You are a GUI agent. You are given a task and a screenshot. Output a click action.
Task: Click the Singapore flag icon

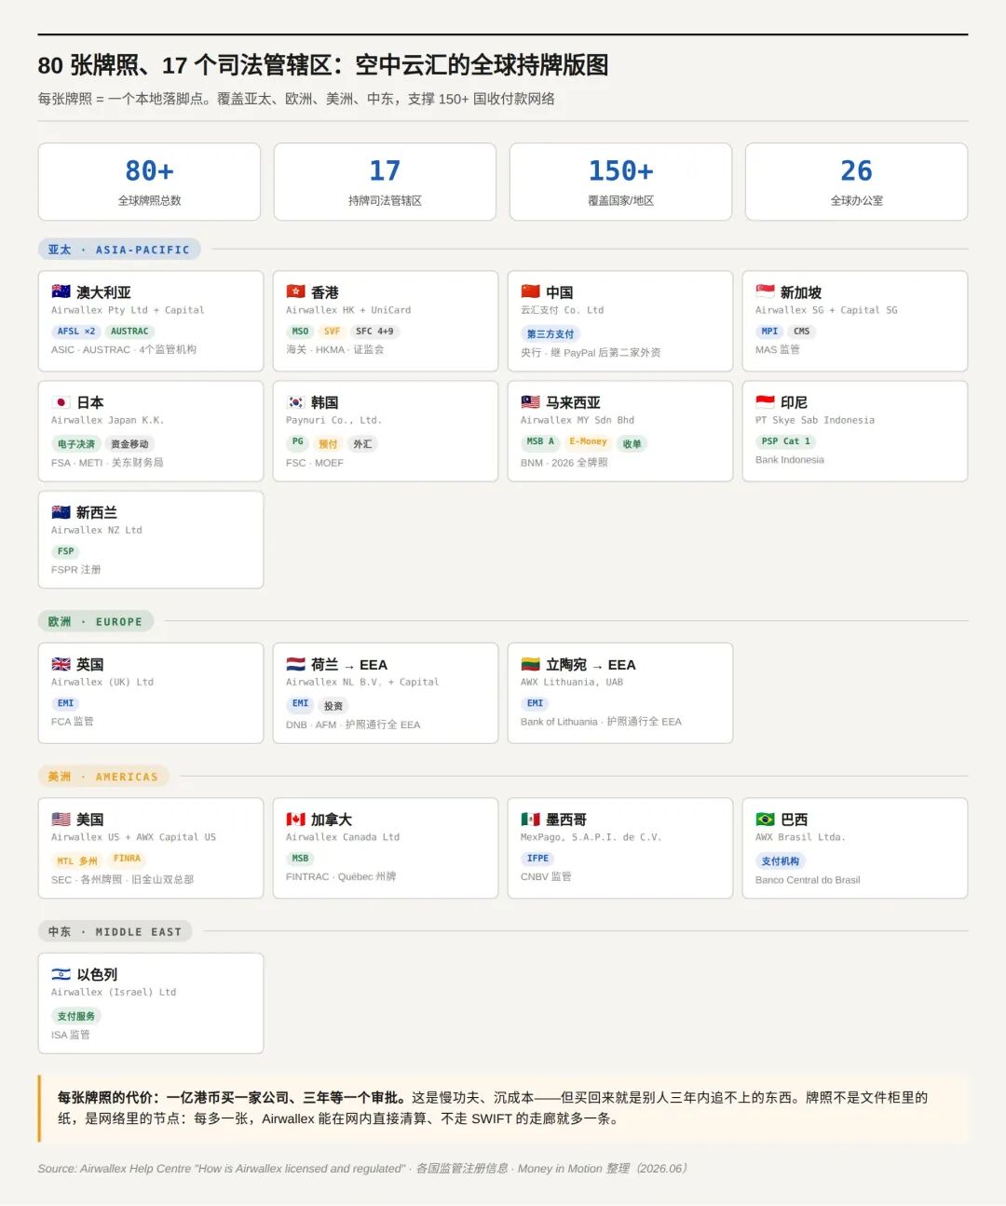(x=765, y=291)
